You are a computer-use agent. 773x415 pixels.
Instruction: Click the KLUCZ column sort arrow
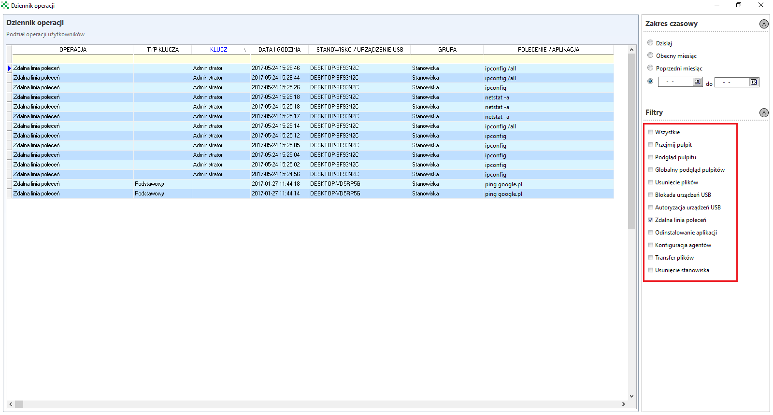coord(245,50)
